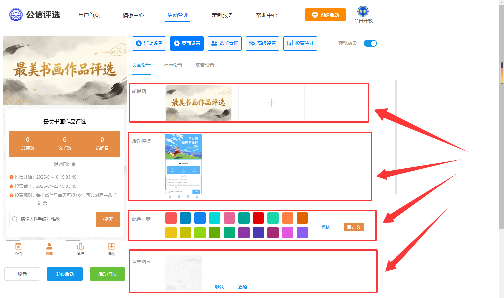The width and height of the screenshot is (504, 298).
Task: Select the light purple color swatch
Action: coord(302,233)
